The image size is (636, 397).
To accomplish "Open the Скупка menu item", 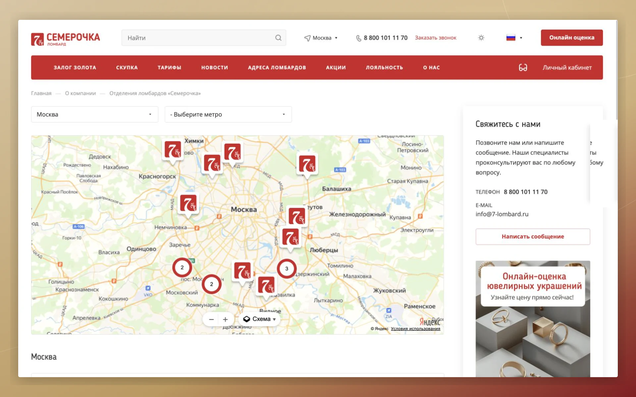I will 127,67.
